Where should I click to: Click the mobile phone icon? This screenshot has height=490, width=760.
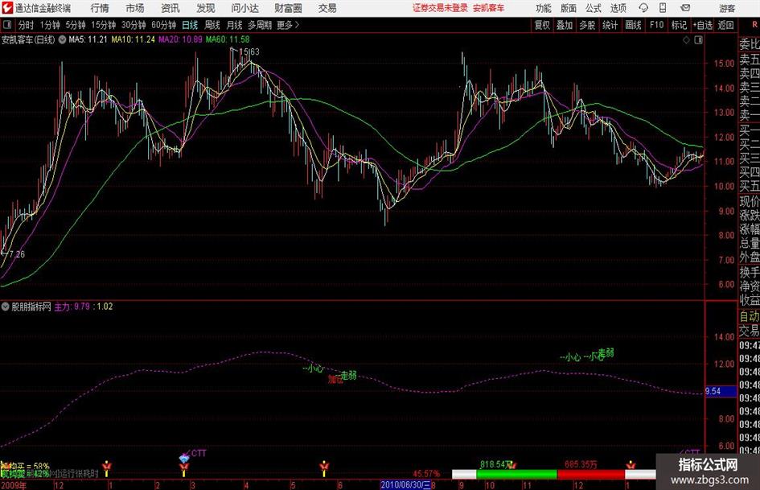(x=663, y=8)
